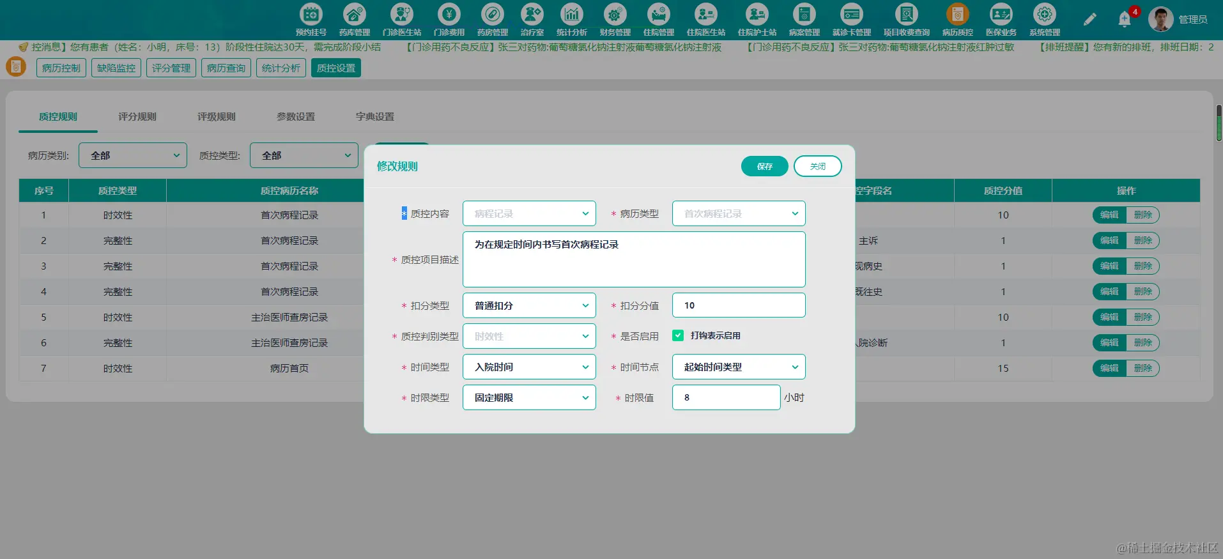The height and width of the screenshot is (559, 1223).
Task: Click 删除 for table row 4
Action: pyautogui.click(x=1143, y=292)
